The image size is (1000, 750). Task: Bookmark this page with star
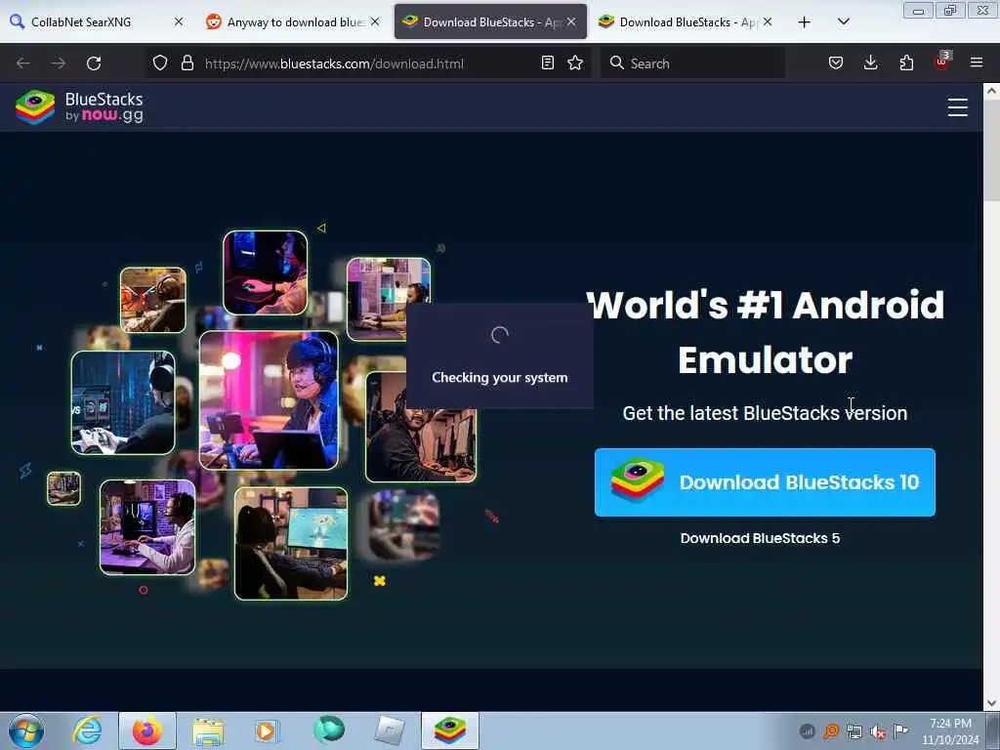(575, 62)
